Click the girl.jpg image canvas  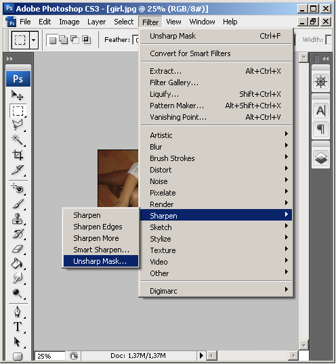(118, 179)
